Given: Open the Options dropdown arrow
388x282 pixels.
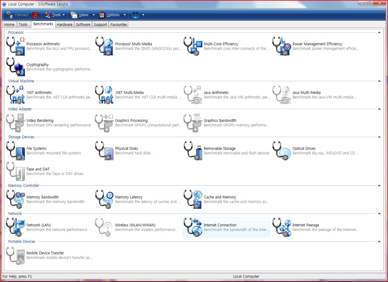Looking at the screenshot, I should coord(125,15).
